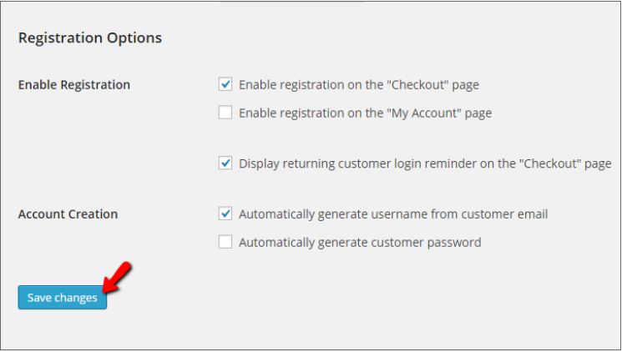The image size is (622, 352).
Task: Click "Enable registration on the Checkout page" label text
Action: [359, 84]
